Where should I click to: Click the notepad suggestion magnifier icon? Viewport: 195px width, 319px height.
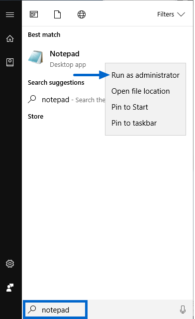coord(32,99)
